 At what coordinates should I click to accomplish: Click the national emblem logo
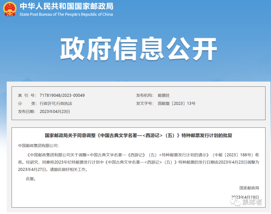[x=10, y=9]
